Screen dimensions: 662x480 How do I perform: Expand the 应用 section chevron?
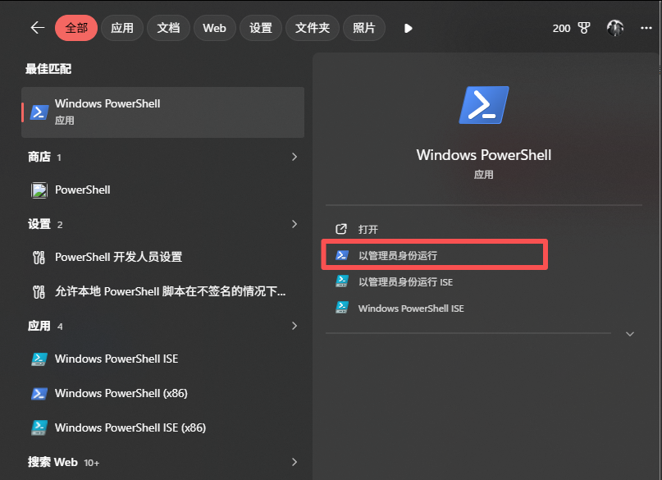click(294, 326)
